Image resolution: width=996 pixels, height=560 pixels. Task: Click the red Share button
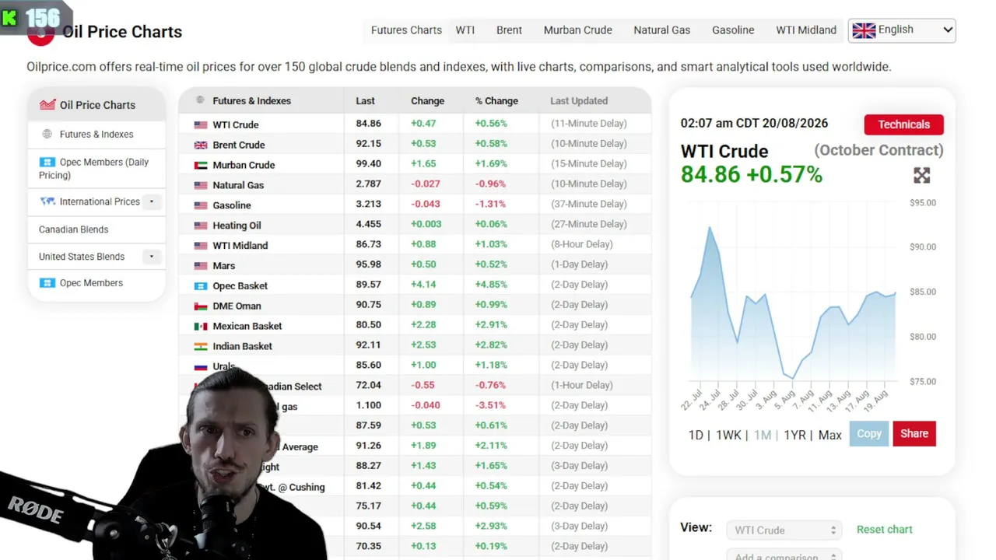coord(914,434)
